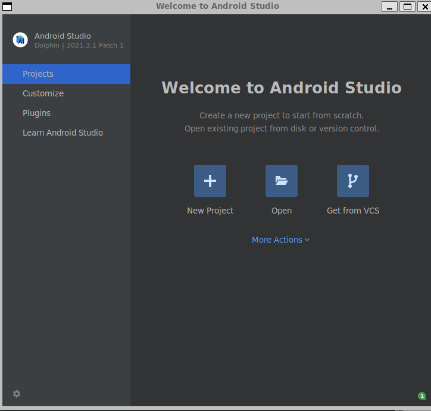
Task: Switch to the Customize tab
Action: [66, 93]
